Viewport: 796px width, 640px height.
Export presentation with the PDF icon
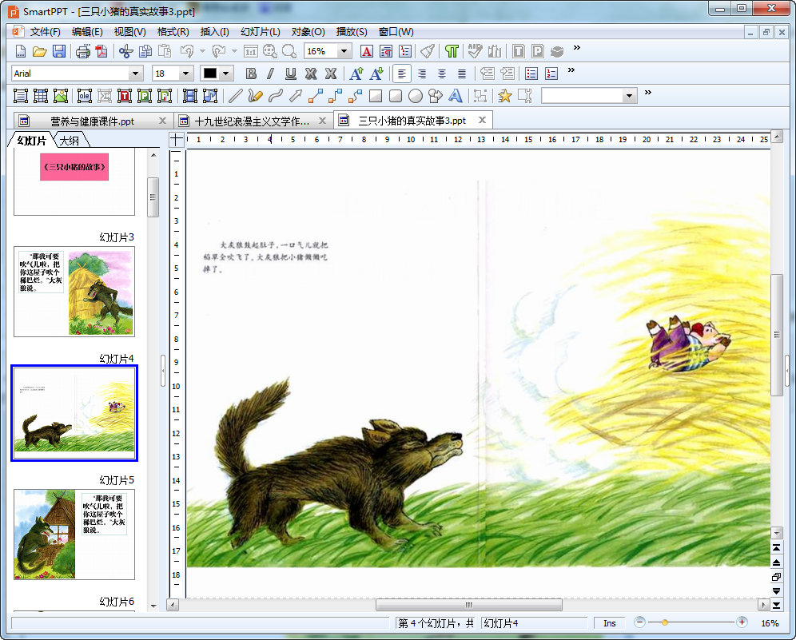point(101,51)
